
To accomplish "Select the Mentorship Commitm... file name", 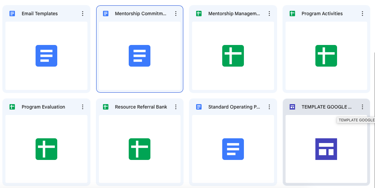I will [141, 14].
